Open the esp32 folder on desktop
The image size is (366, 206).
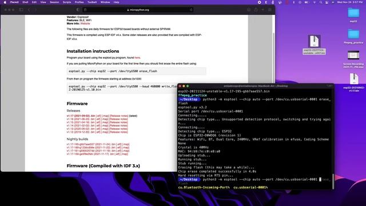click(x=353, y=15)
